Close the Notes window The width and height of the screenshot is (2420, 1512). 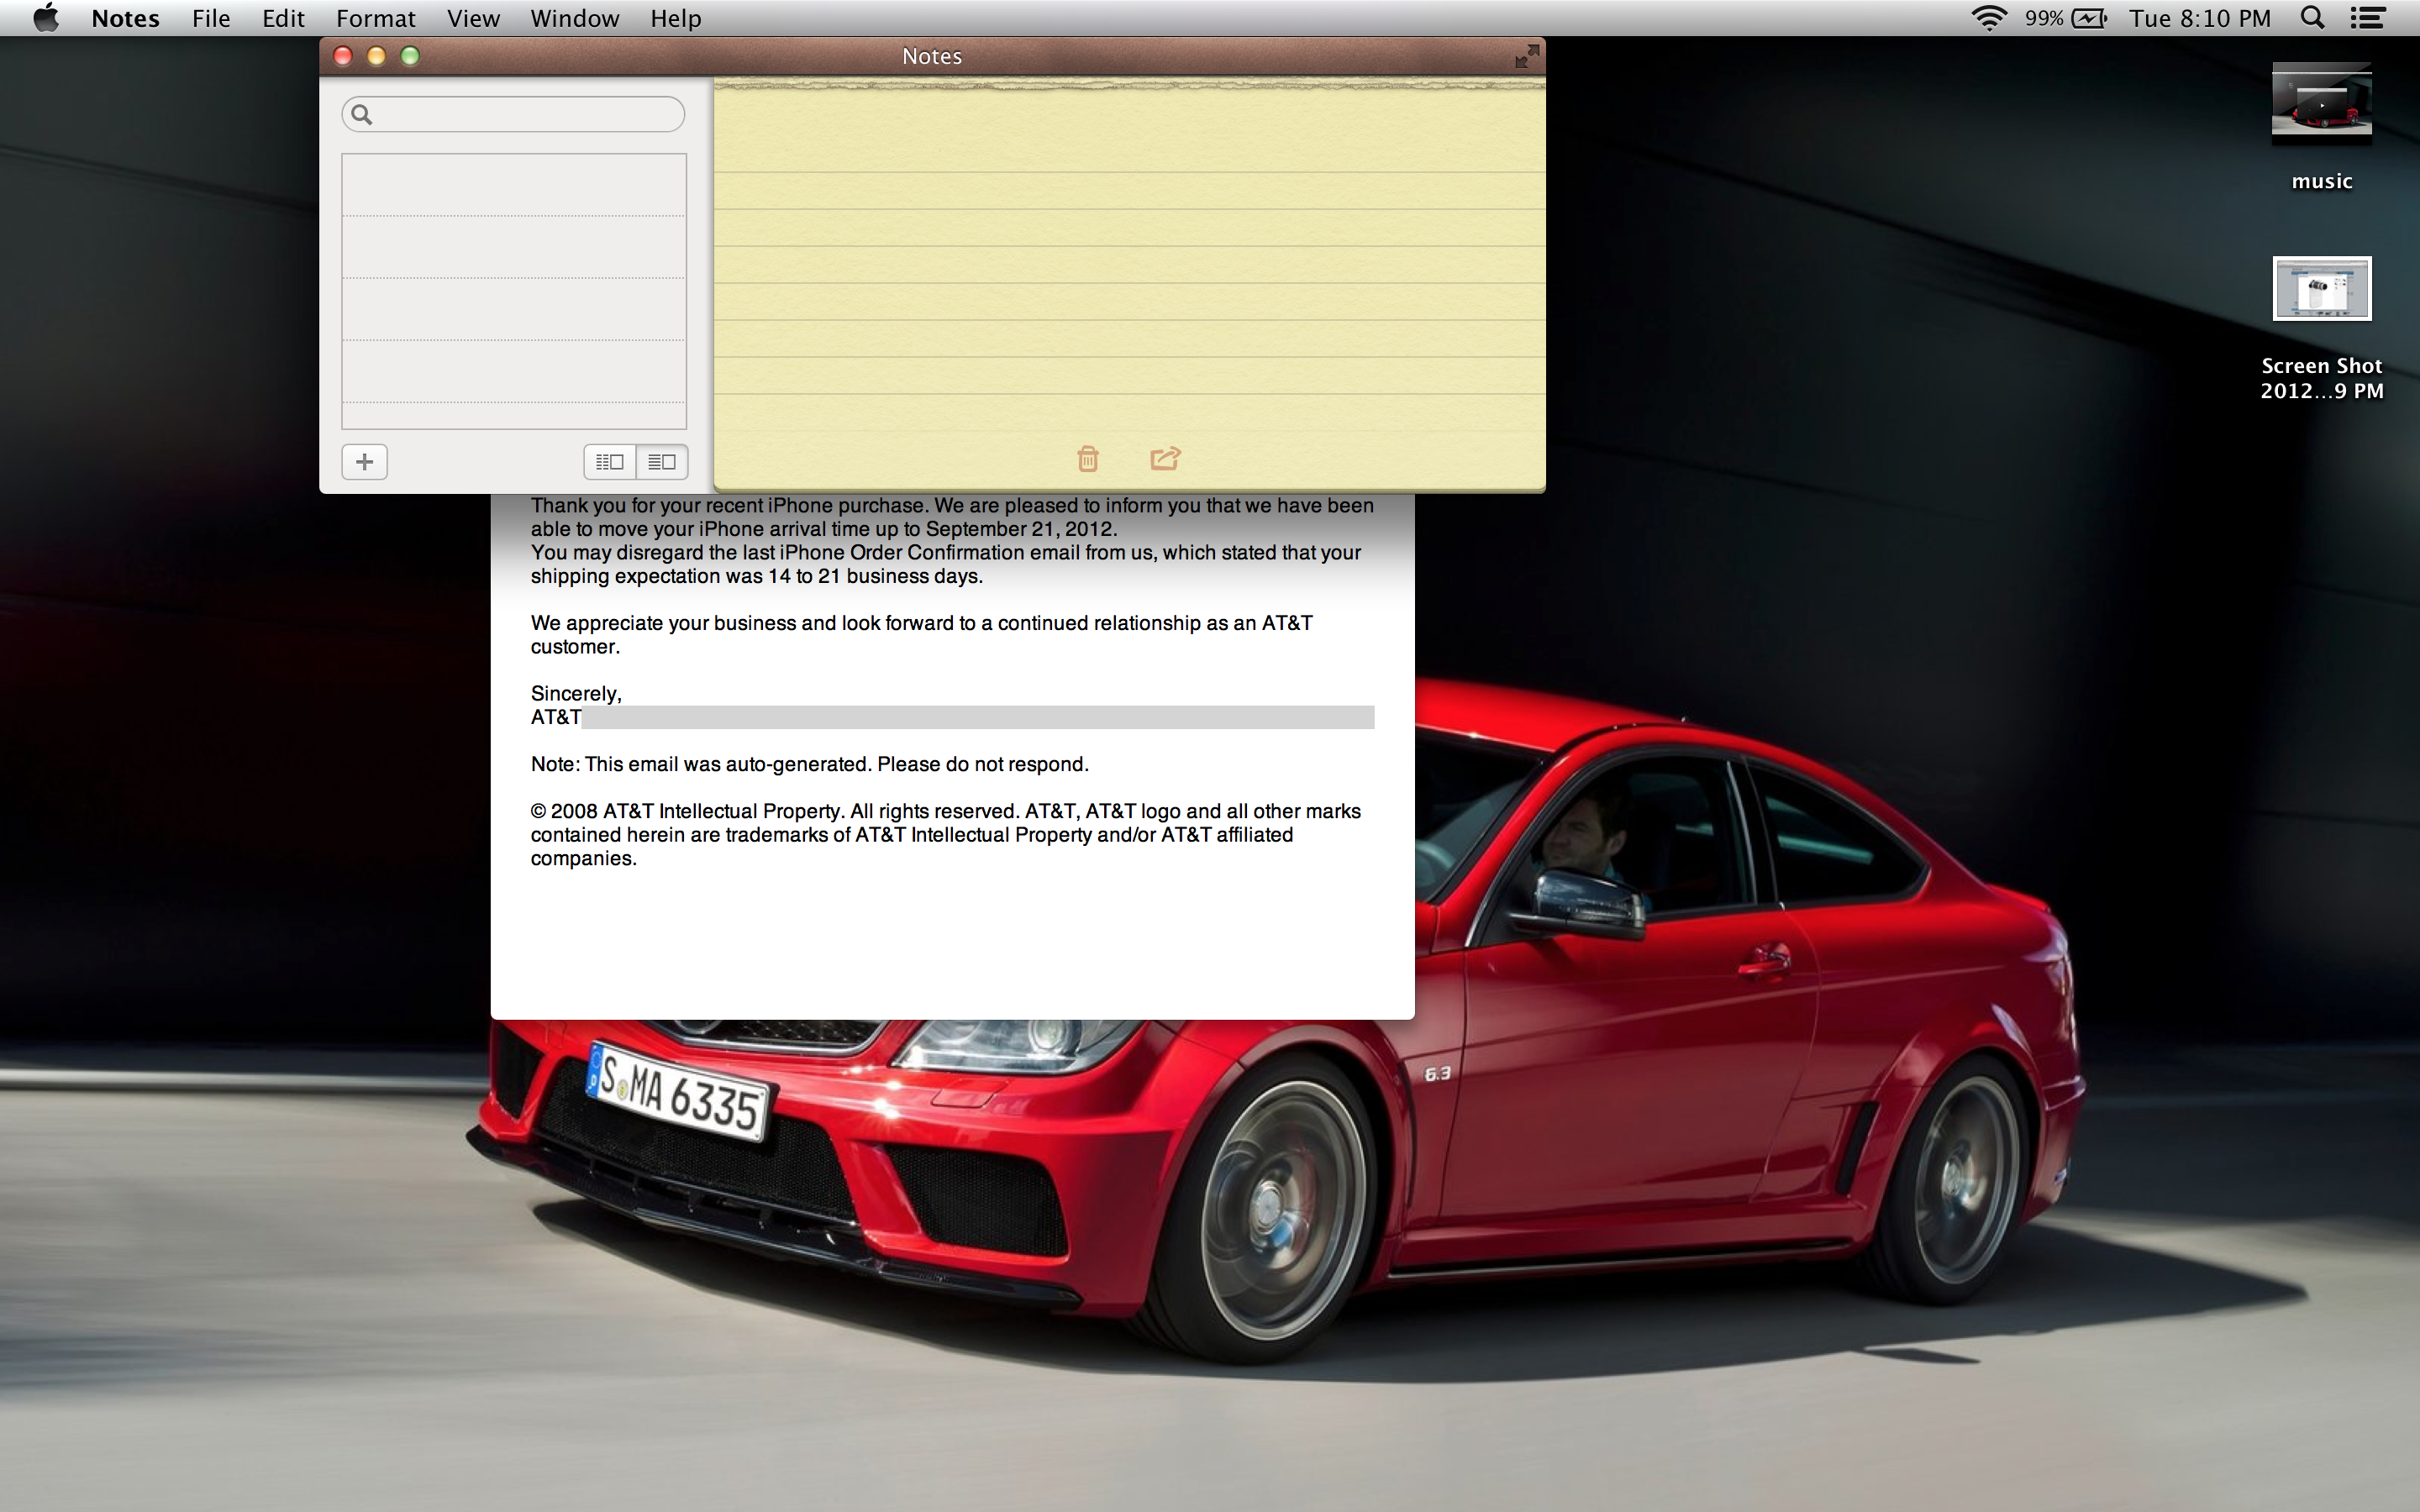[343, 56]
